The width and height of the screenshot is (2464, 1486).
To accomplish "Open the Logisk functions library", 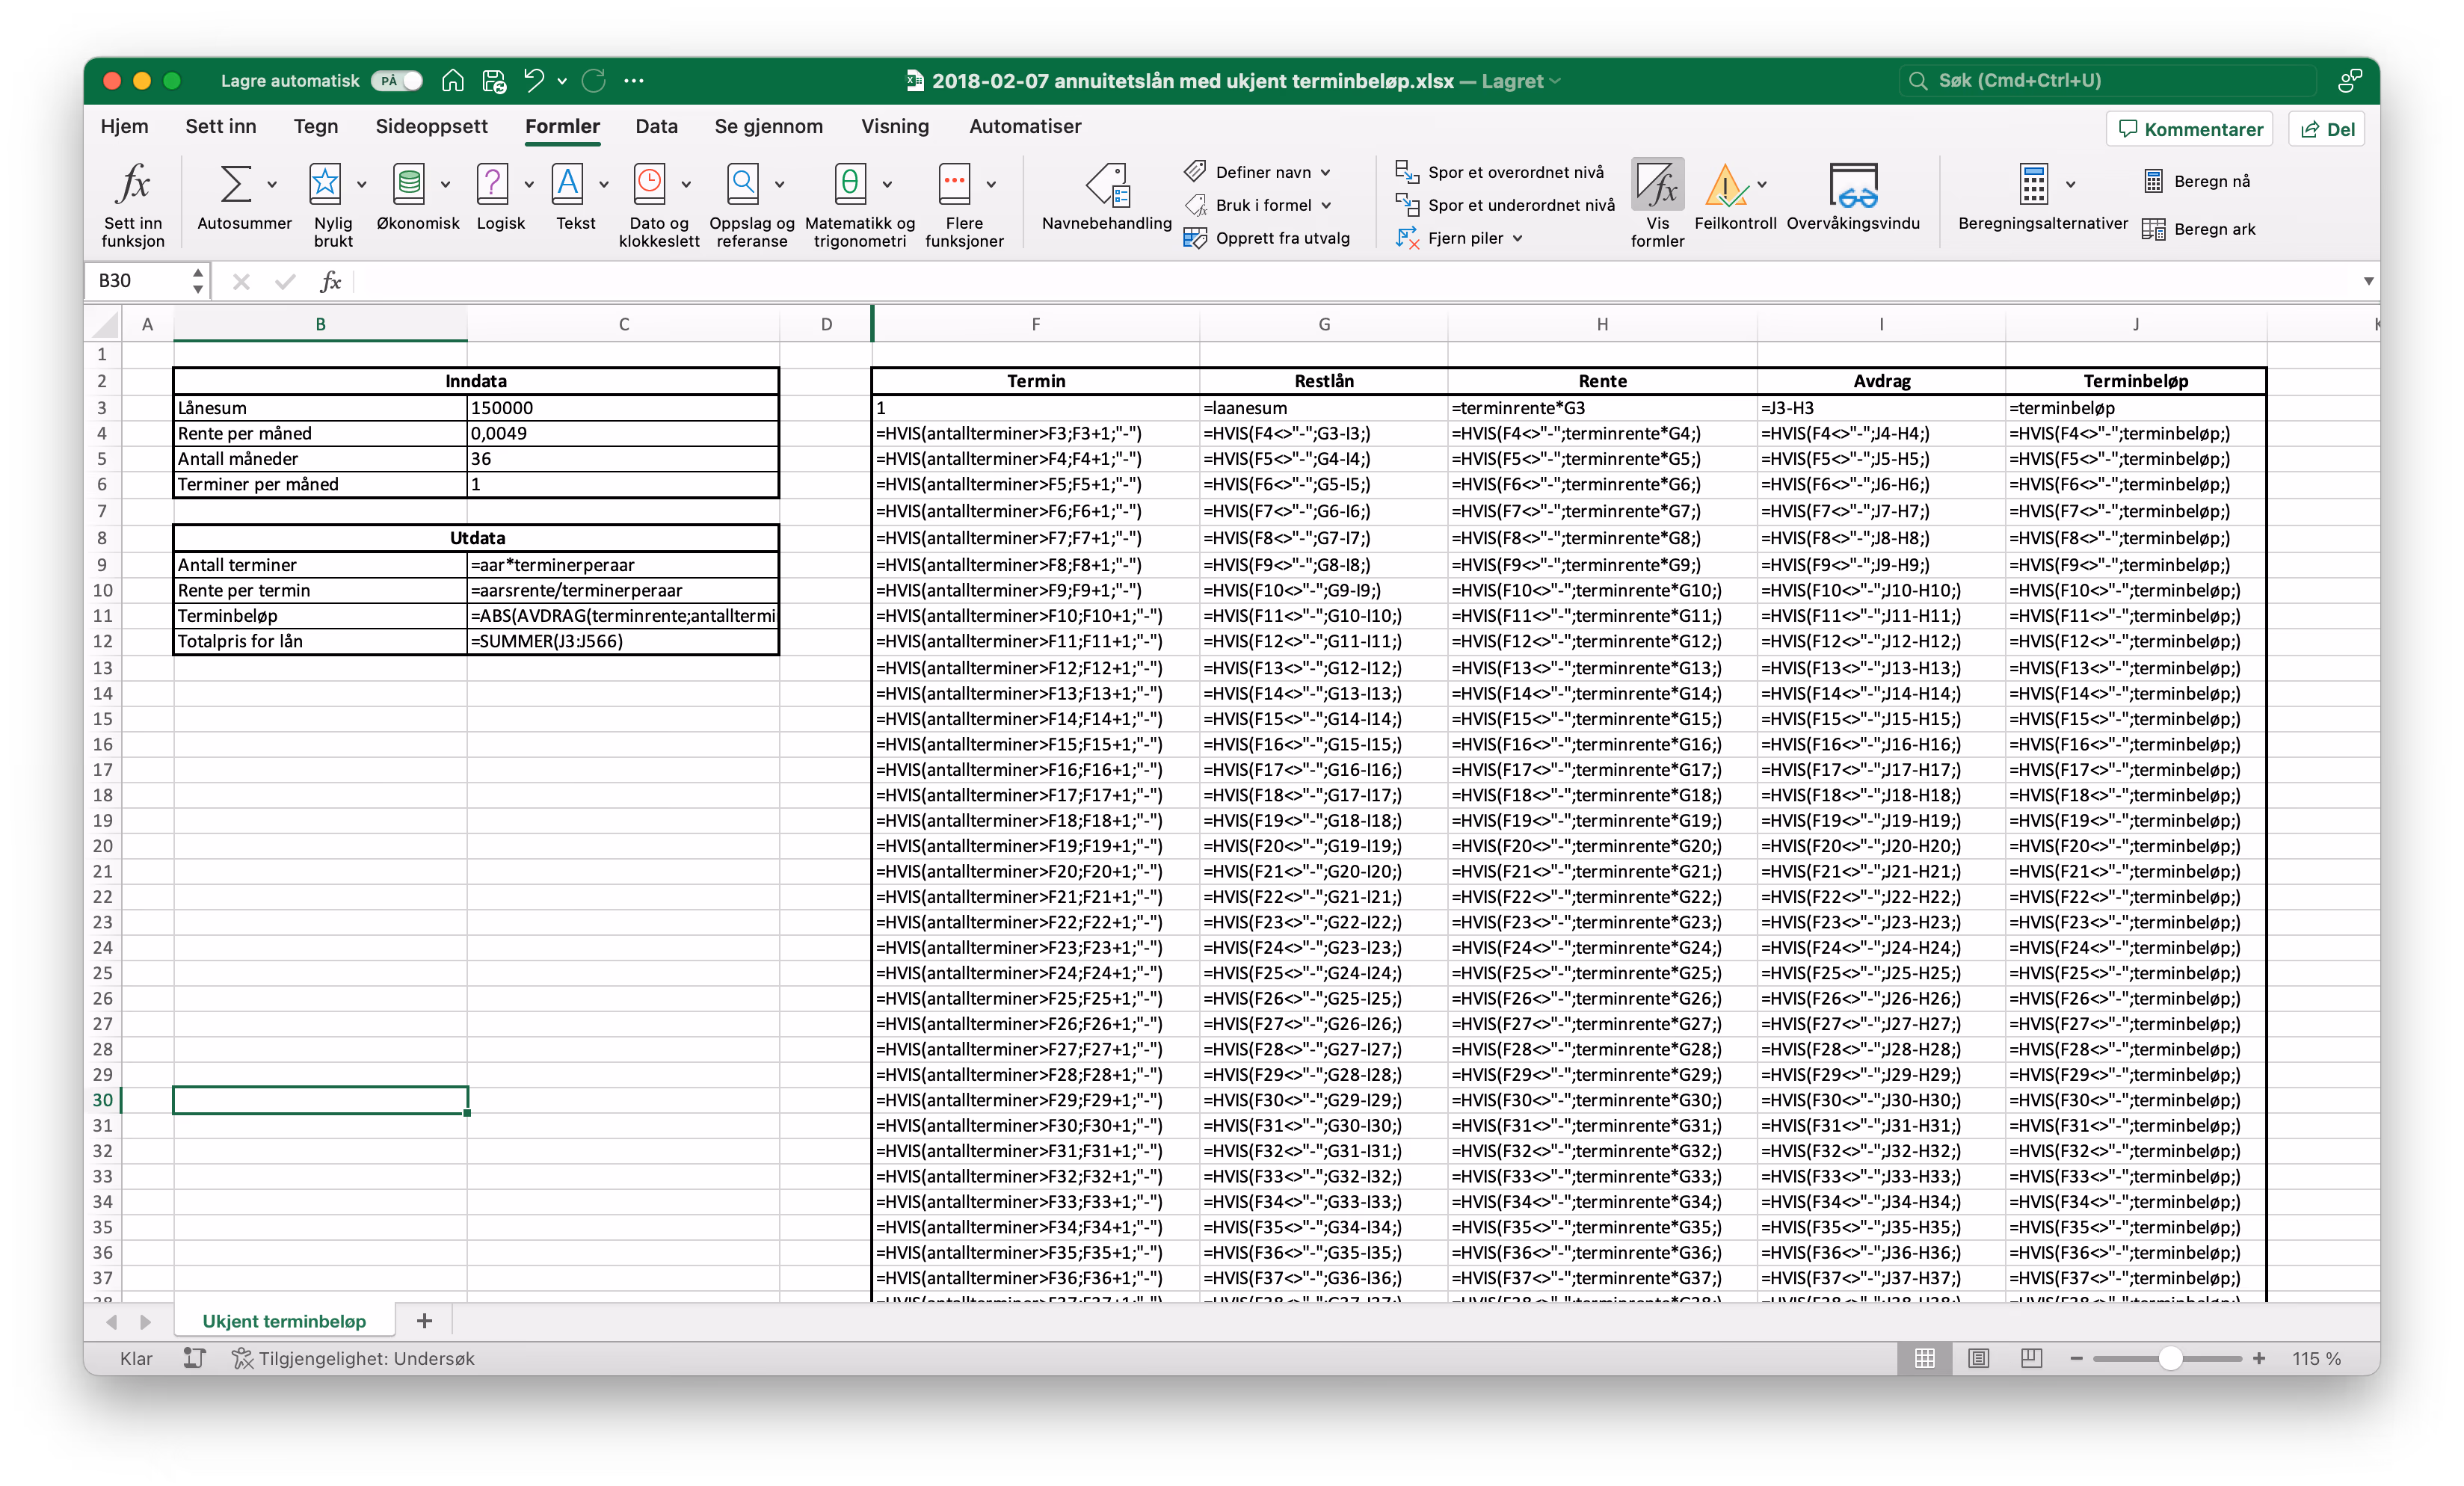I will click(492, 184).
